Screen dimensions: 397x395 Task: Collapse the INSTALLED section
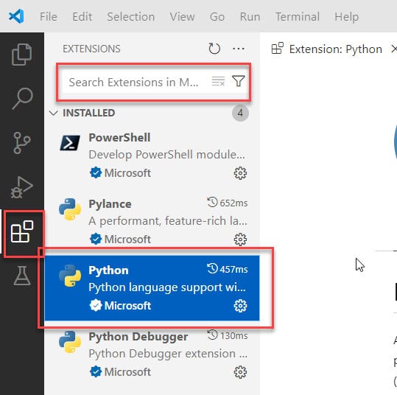coord(54,113)
